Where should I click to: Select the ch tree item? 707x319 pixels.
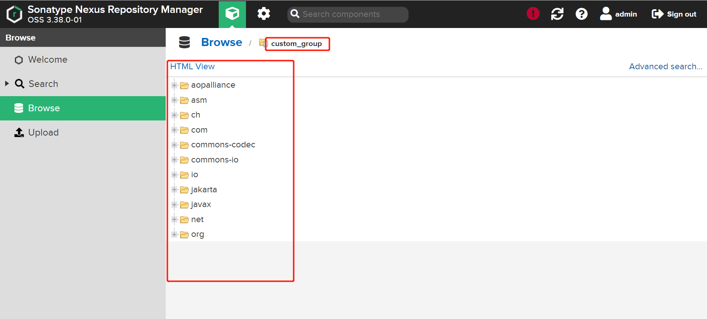pyautogui.click(x=196, y=115)
